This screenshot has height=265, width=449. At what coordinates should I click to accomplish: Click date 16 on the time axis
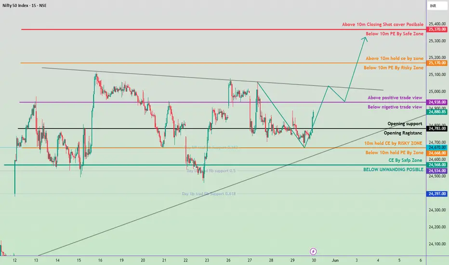(100, 260)
